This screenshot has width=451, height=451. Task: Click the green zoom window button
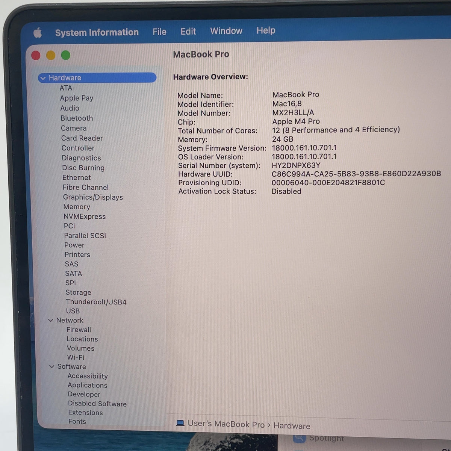(66, 55)
